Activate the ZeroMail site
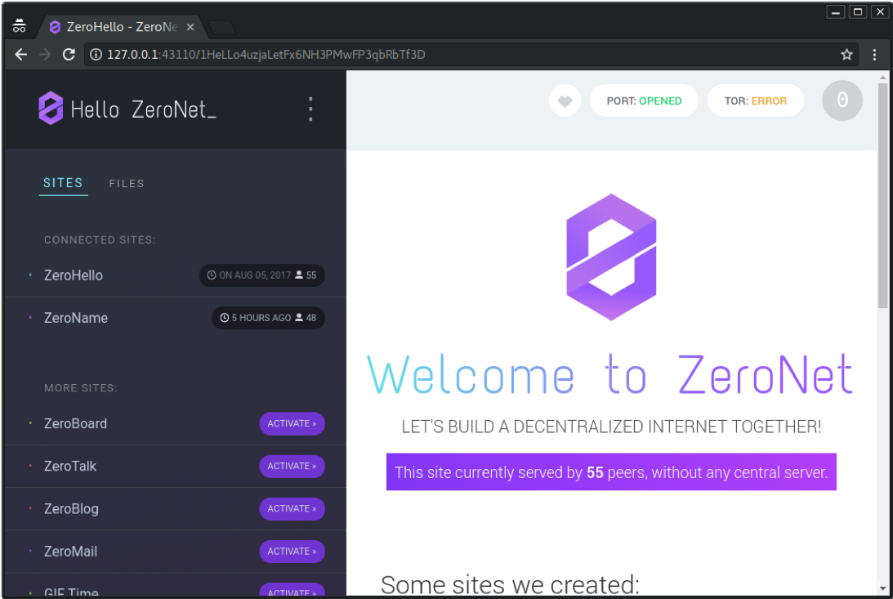This screenshot has height=599, width=893. pos(292,552)
